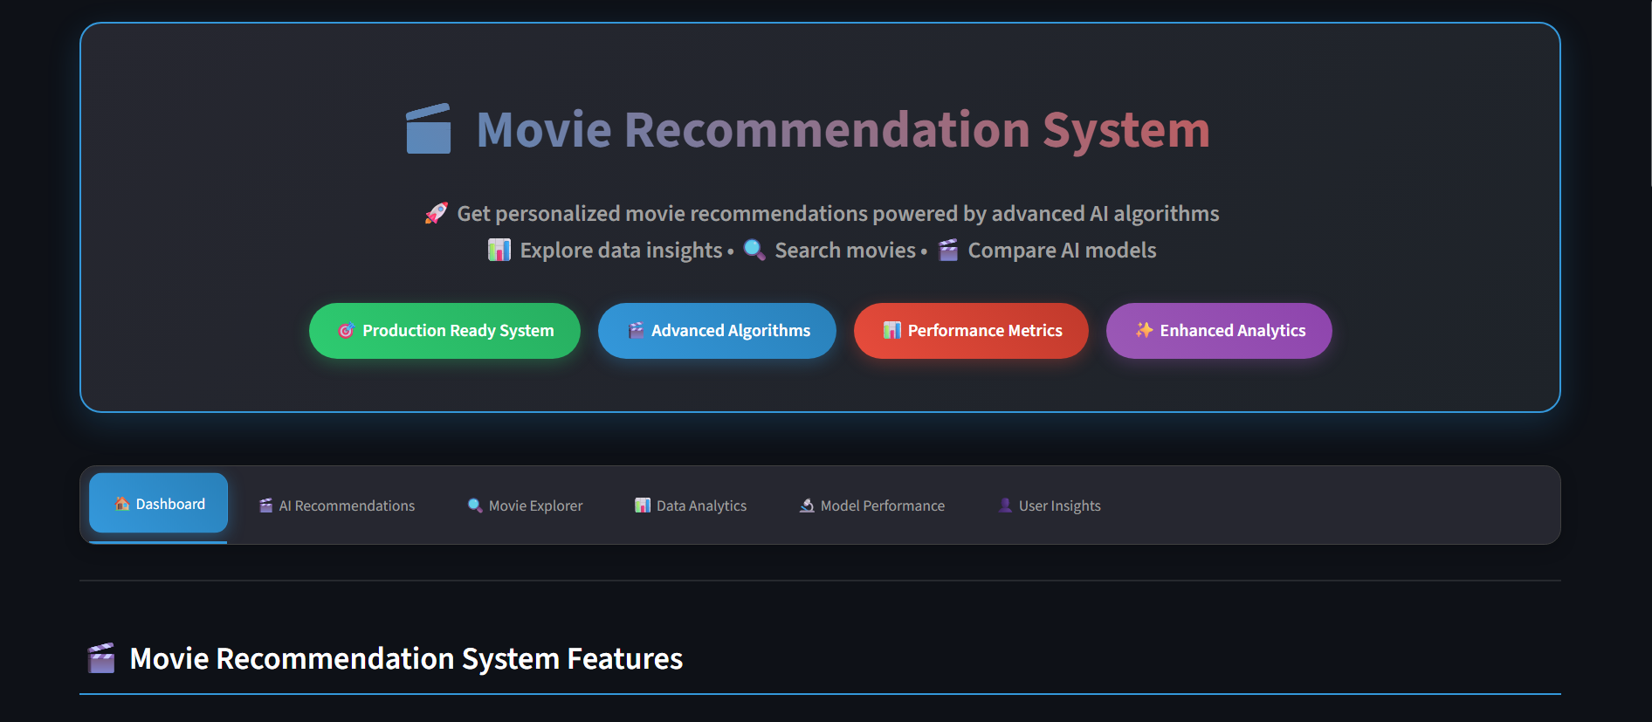Click the 'Movie Recommendation System Features' heading
The image size is (1652, 722).
pyautogui.click(x=406, y=658)
